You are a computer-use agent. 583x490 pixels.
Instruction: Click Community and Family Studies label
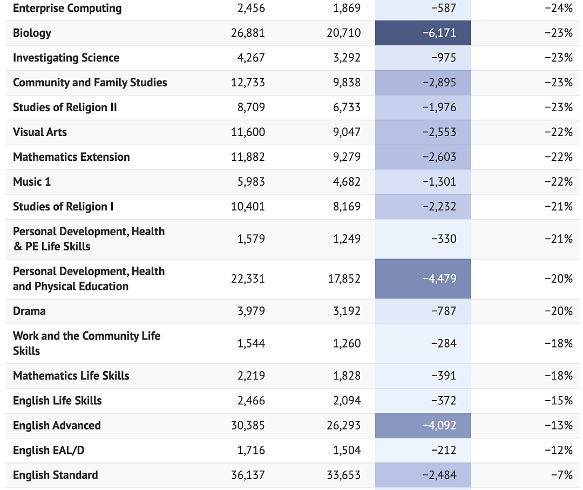(90, 83)
